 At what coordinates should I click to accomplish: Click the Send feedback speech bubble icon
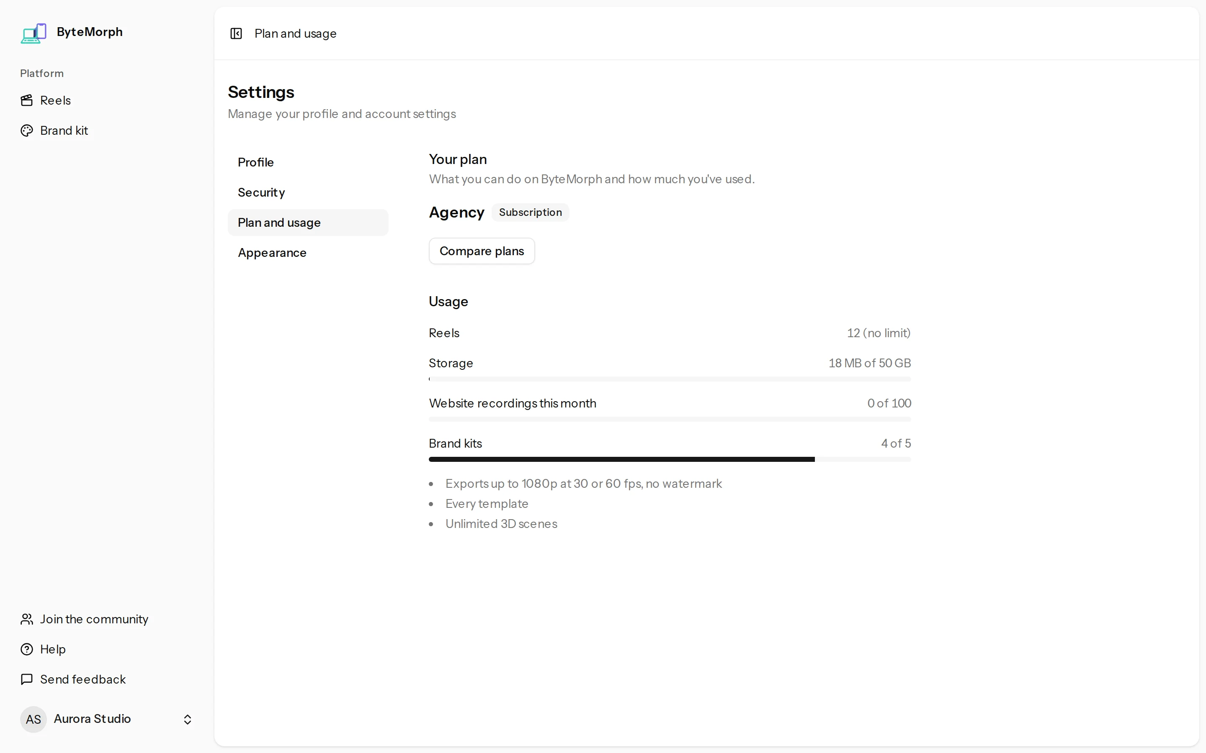coord(26,679)
